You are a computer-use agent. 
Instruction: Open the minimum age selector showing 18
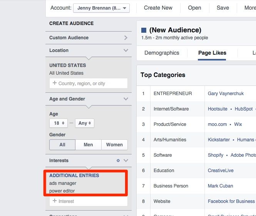click(59, 123)
